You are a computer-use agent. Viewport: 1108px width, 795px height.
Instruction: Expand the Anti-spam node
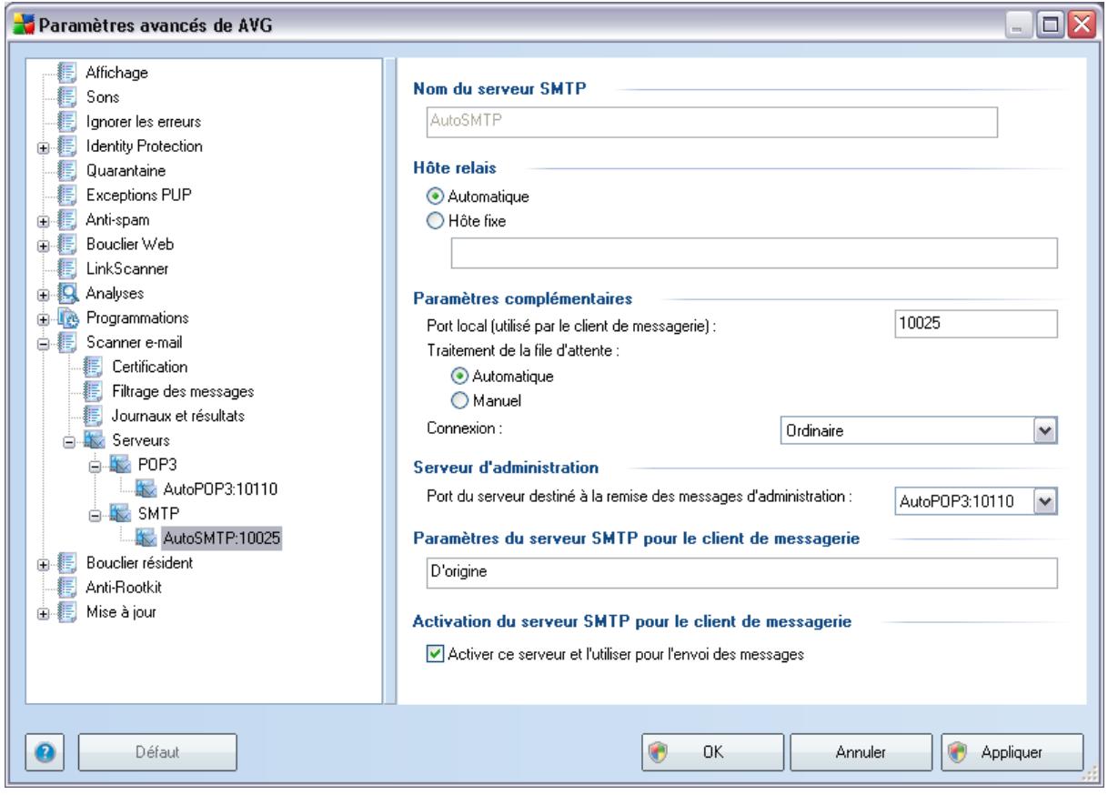(43, 220)
